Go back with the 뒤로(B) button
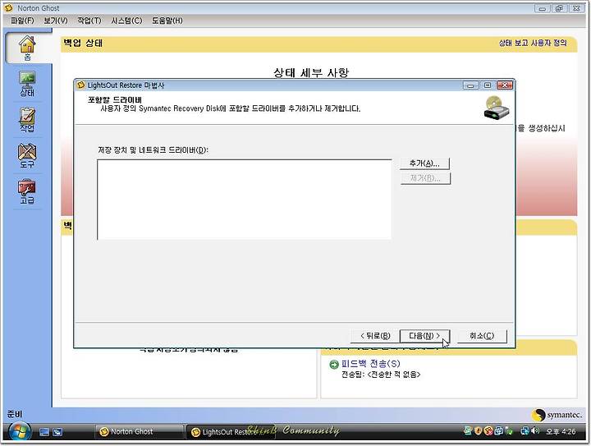 point(375,336)
